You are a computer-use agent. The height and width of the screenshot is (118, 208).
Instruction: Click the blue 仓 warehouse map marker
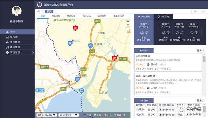click(x=91, y=46)
